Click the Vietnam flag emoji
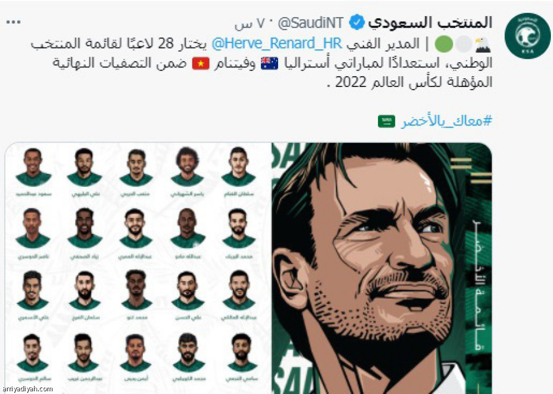 pyautogui.click(x=201, y=64)
